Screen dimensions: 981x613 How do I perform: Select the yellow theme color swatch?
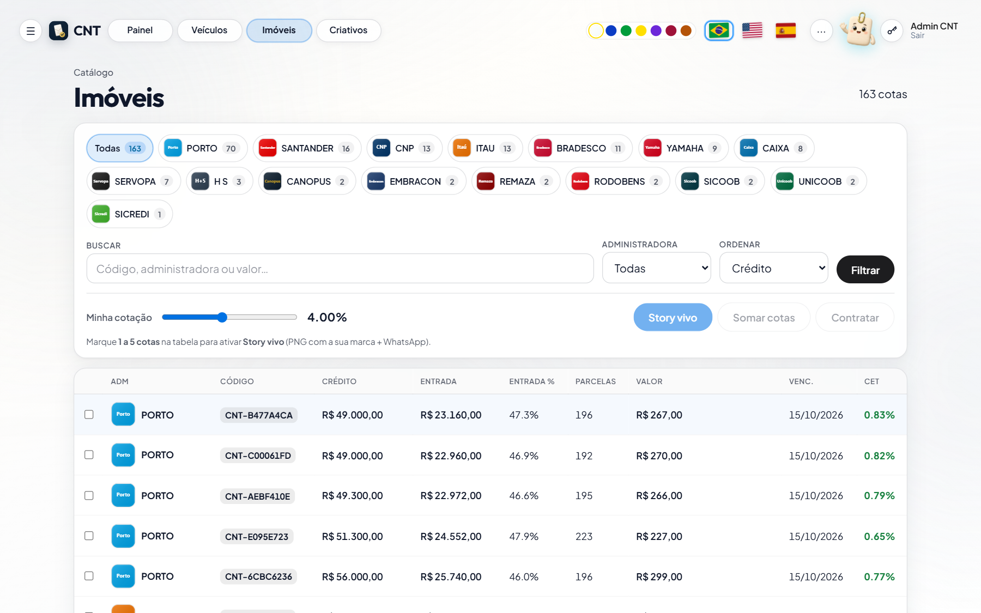641,31
